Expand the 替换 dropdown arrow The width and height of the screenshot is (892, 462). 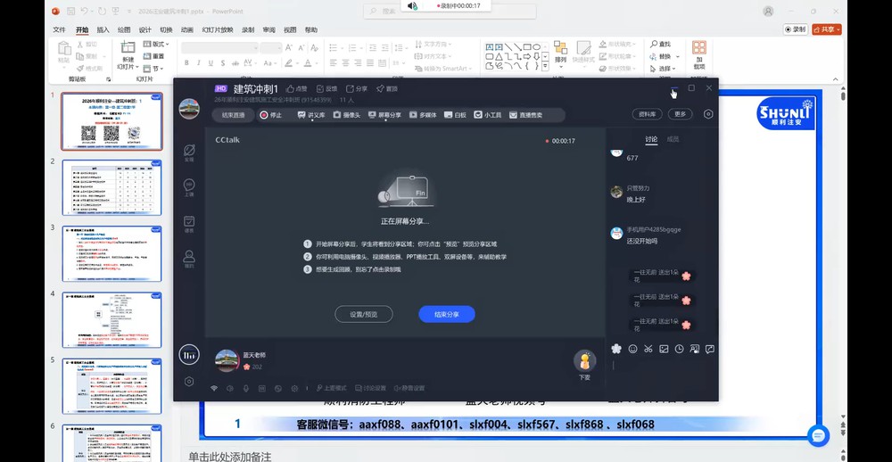[678, 56]
